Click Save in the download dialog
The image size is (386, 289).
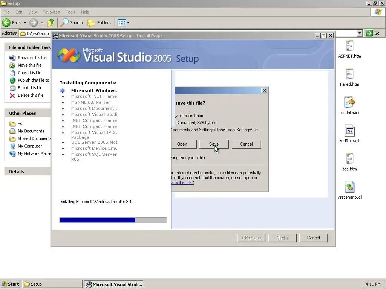(214, 144)
